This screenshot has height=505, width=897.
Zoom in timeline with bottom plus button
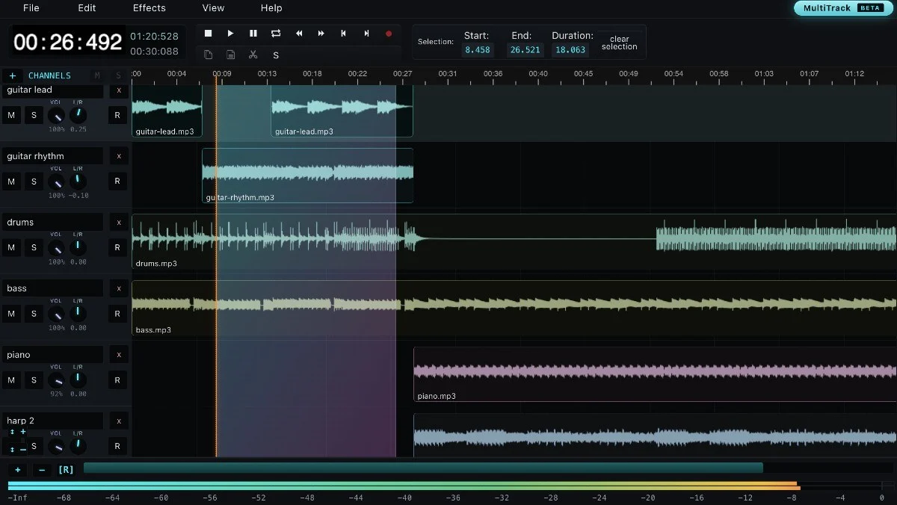[x=18, y=470]
